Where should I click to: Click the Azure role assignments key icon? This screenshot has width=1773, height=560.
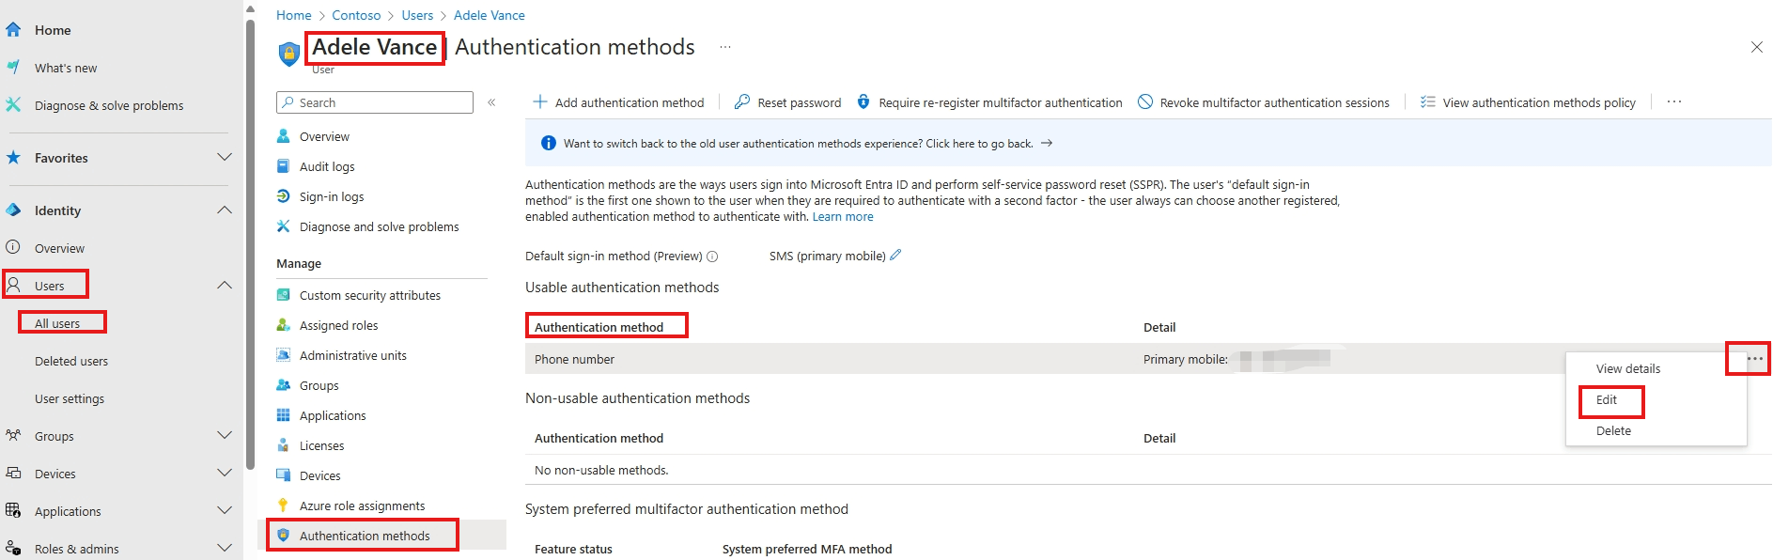point(283,506)
